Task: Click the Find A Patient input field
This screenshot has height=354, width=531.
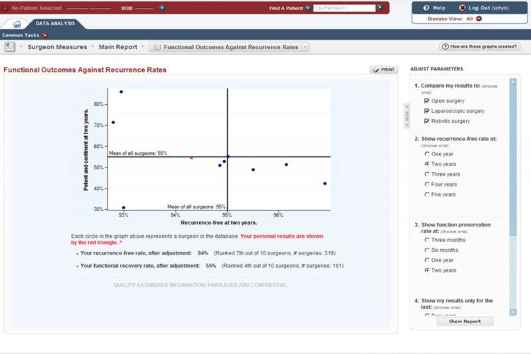Action: pos(342,8)
